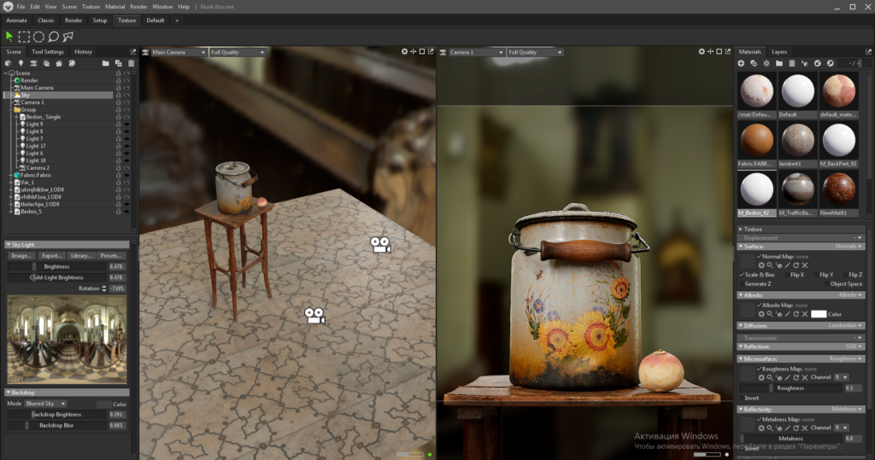Screen dimensions: 875x460
Task: Open the Albedo white color swatch
Action: click(x=818, y=314)
